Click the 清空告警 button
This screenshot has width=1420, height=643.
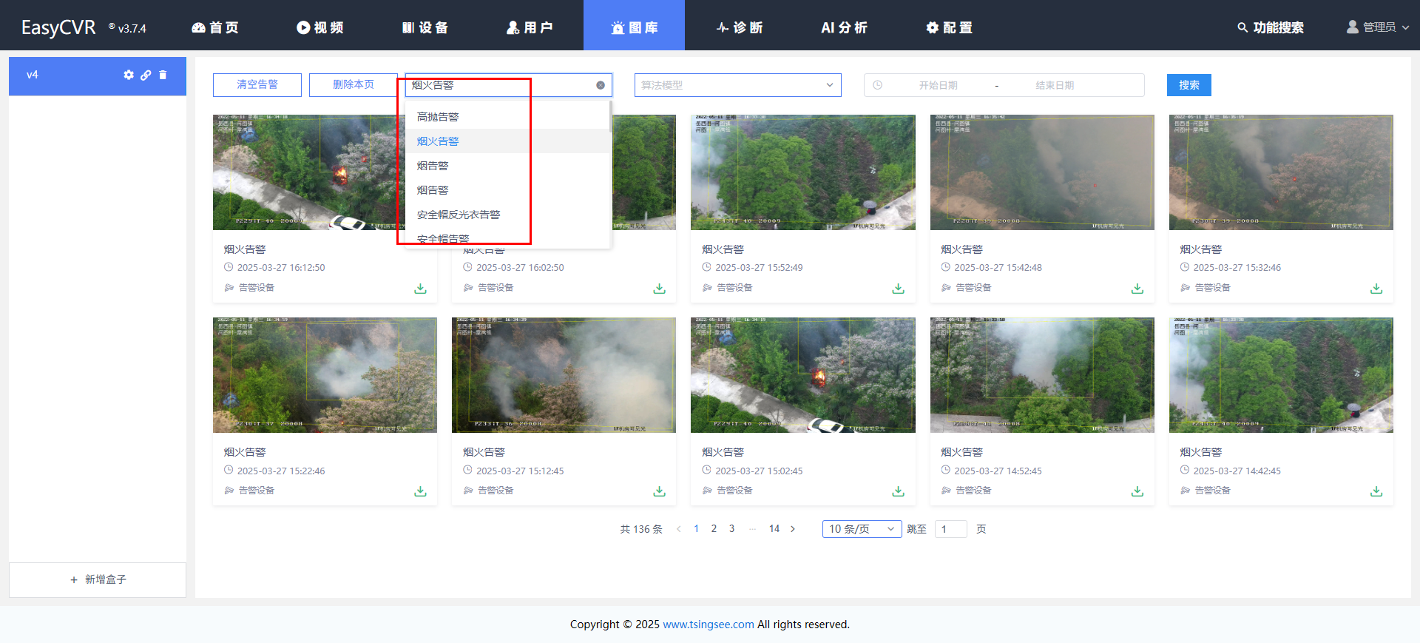click(x=257, y=85)
